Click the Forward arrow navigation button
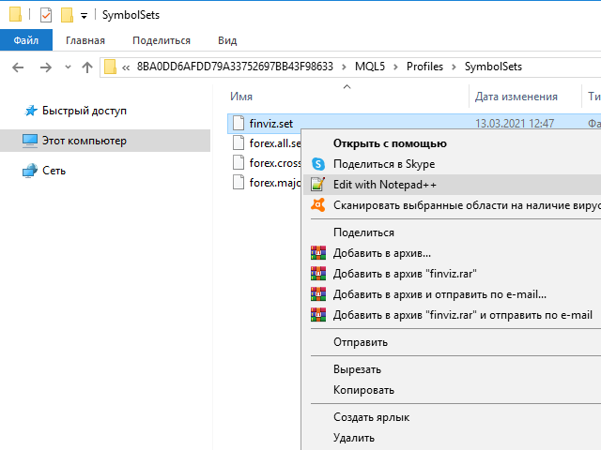The height and width of the screenshot is (450, 601). click(44, 67)
